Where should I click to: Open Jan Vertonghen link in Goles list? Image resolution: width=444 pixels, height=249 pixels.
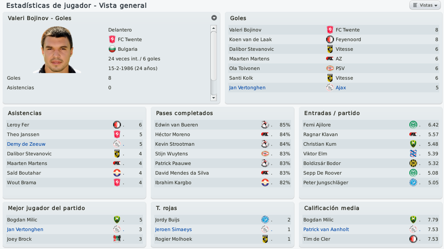coord(247,88)
